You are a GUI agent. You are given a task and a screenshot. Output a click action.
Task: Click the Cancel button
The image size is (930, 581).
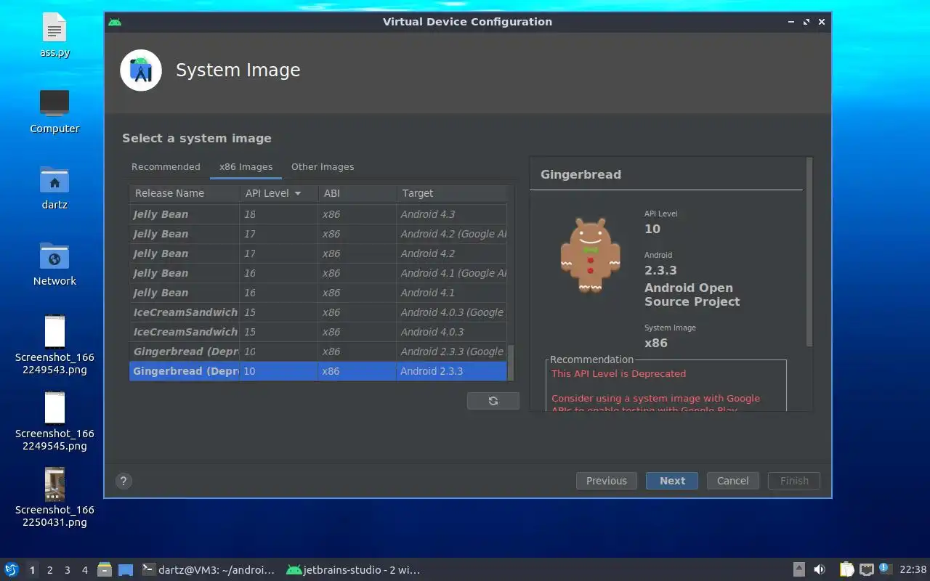(733, 481)
